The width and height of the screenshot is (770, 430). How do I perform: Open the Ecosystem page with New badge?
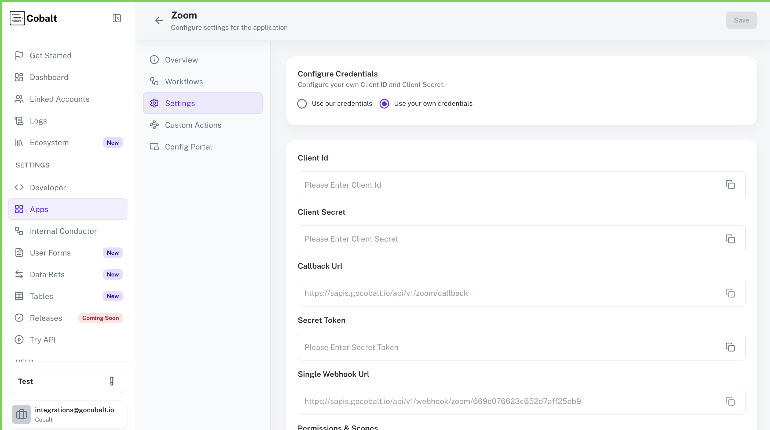[x=49, y=143]
